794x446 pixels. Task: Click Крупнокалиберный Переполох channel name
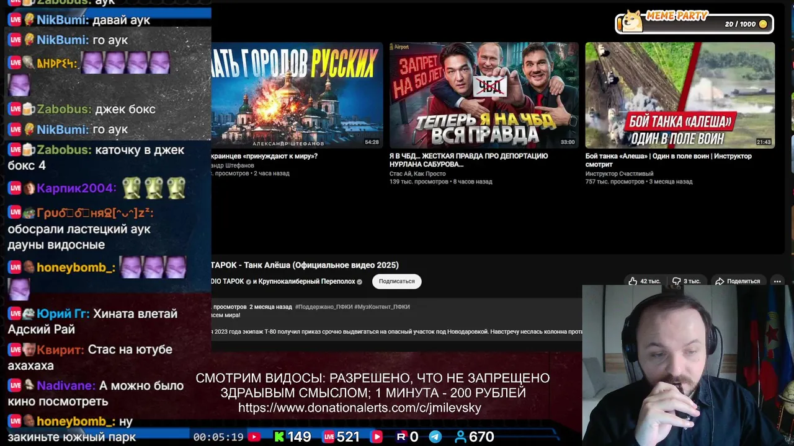[306, 282]
